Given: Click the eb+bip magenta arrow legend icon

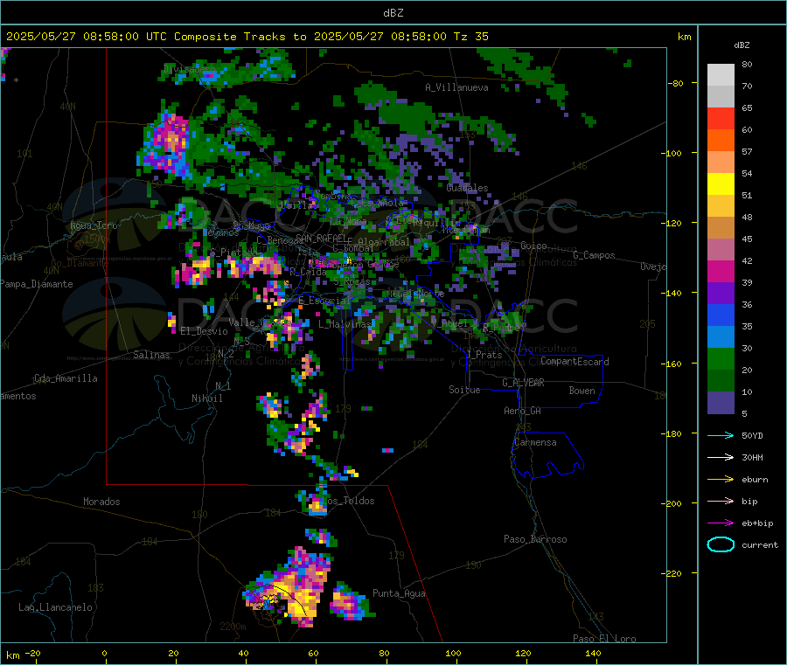Looking at the screenshot, I should [721, 523].
